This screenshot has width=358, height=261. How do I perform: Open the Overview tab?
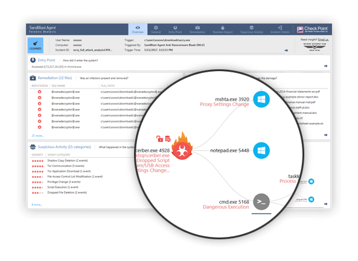click(x=138, y=30)
